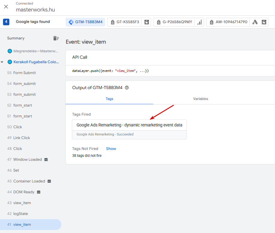Click code icon next to Container Loaded

point(49,181)
